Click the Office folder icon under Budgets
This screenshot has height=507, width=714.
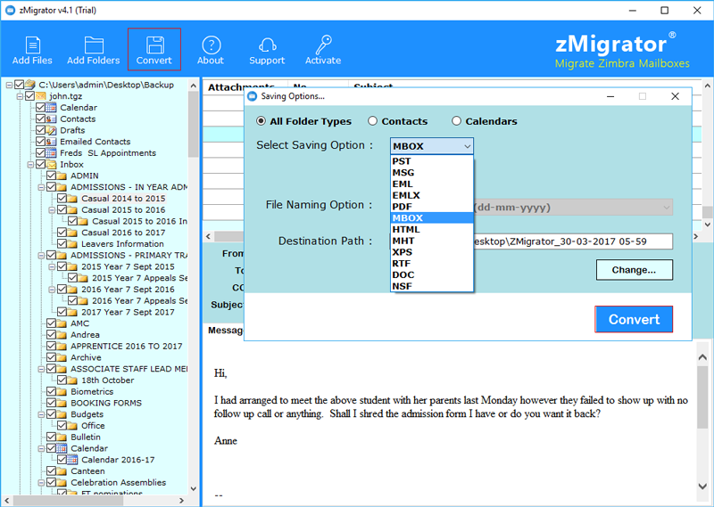pyautogui.click(x=72, y=426)
